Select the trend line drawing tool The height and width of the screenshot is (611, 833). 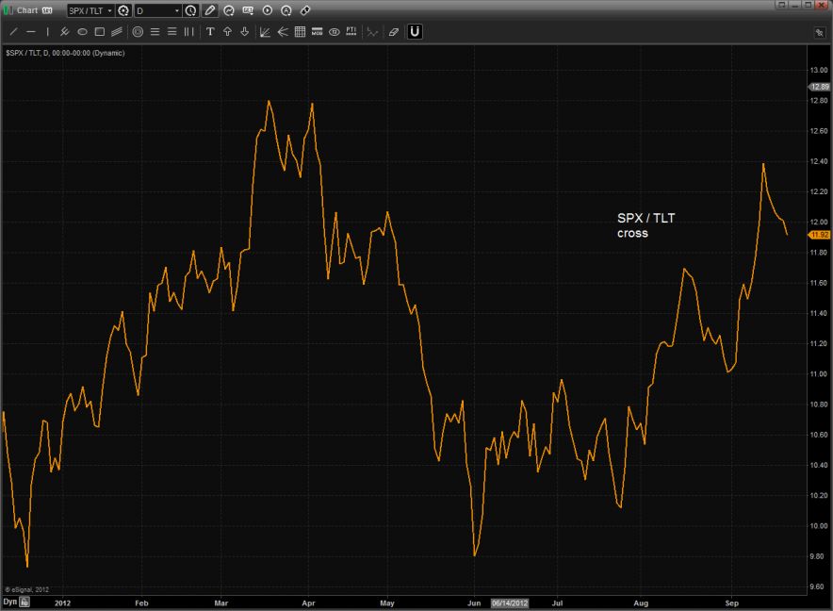pyautogui.click(x=14, y=31)
